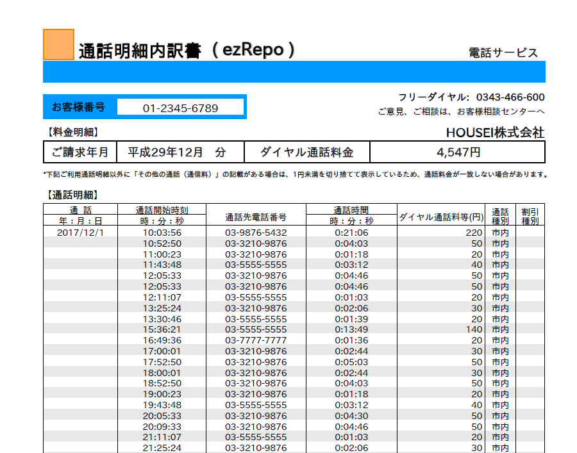Select the 平成29年12月 分 billing month cell
Image resolution: width=577 pixels, height=453 pixels.
(176, 152)
